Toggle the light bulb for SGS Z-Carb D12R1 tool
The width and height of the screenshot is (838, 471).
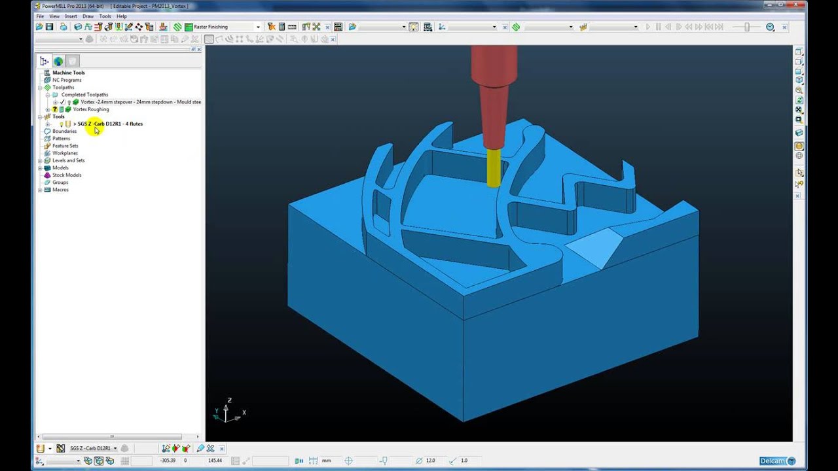[x=61, y=124]
